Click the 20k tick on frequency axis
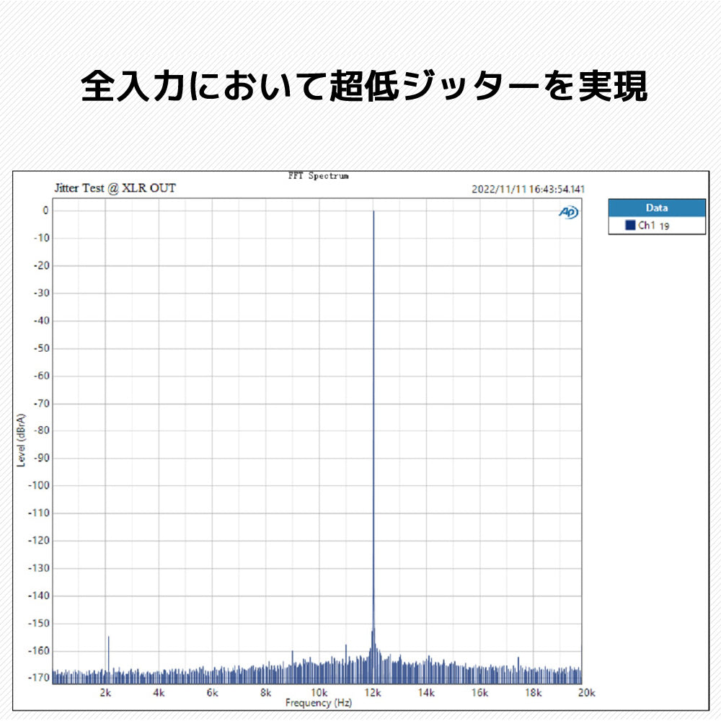 586,692
